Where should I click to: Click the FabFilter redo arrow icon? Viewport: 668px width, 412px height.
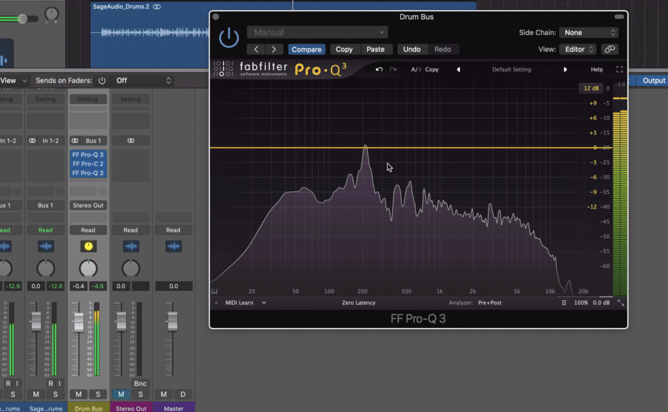point(393,69)
